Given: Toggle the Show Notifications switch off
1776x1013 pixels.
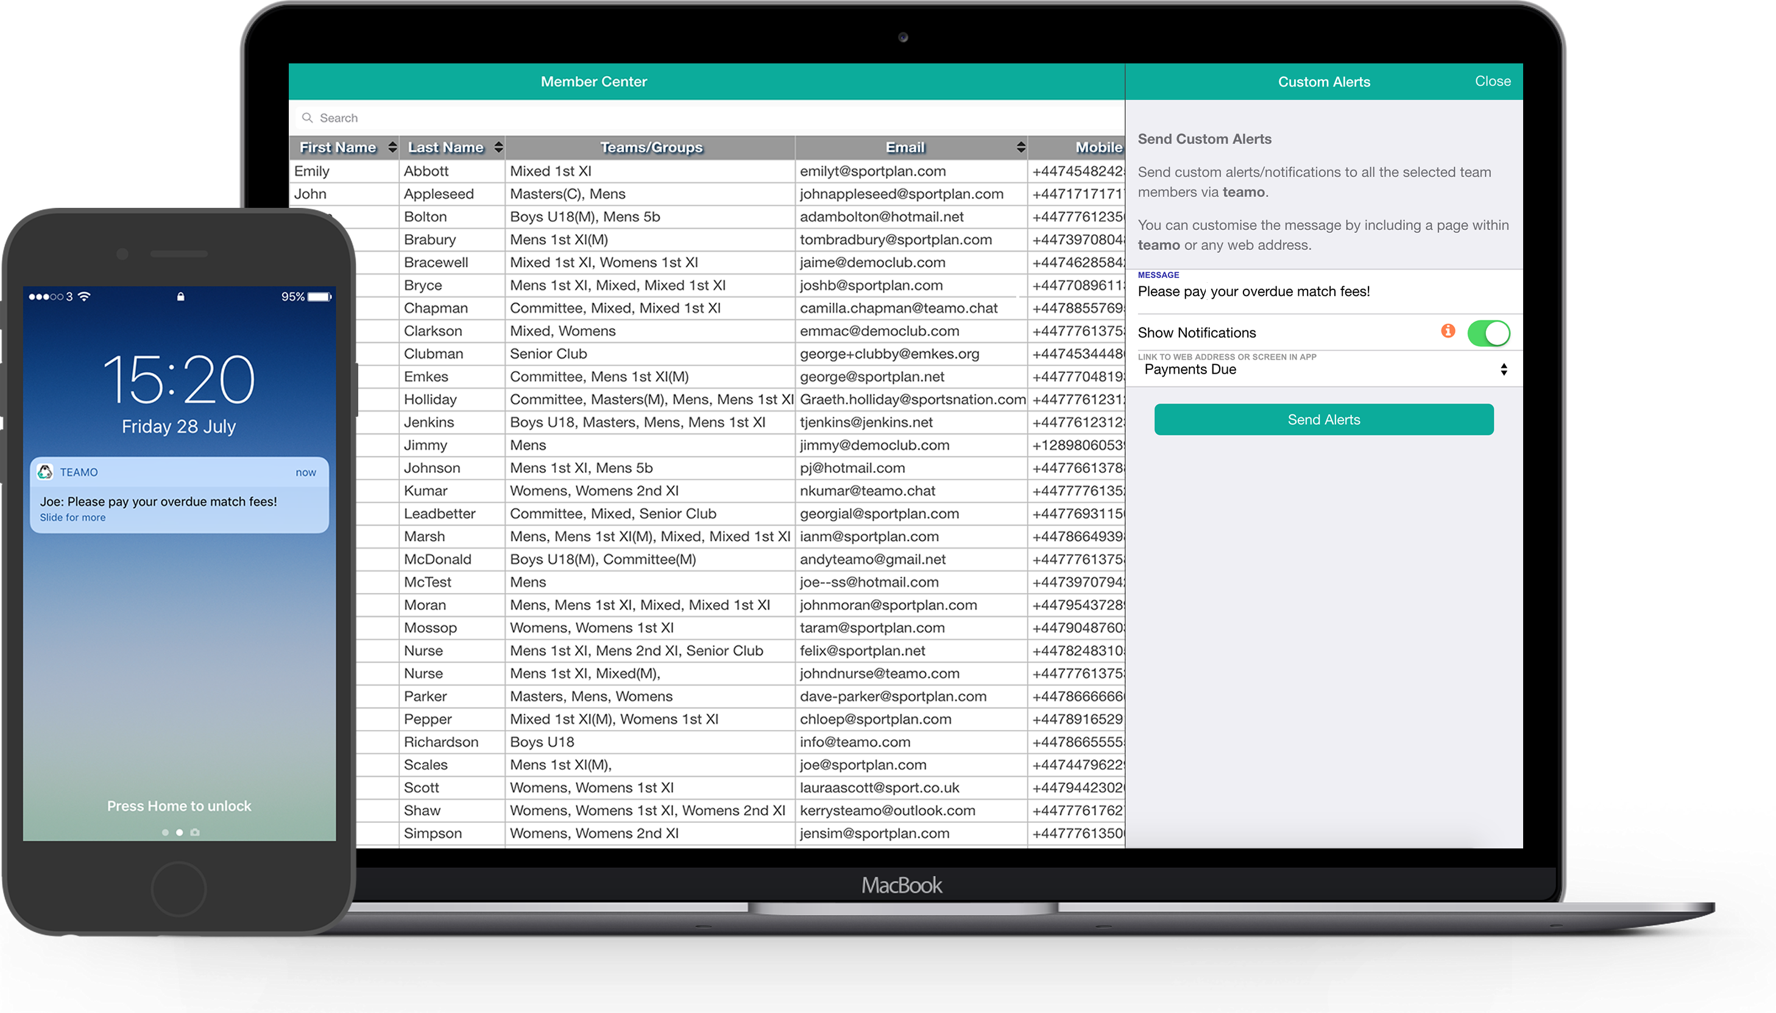Looking at the screenshot, I should point(1489,333).
